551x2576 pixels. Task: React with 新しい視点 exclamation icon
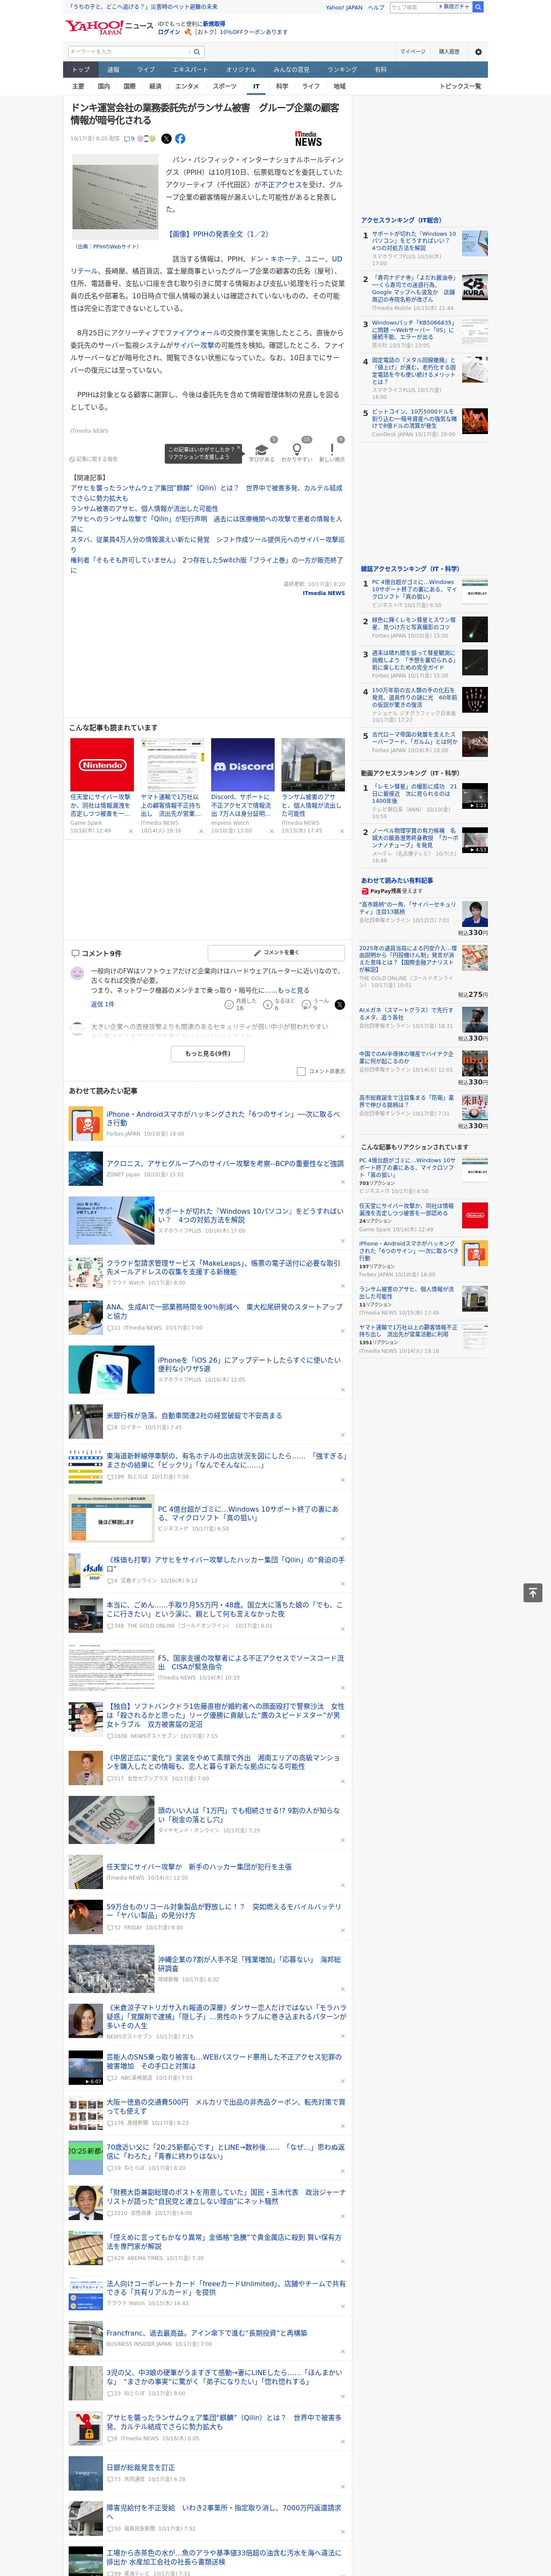[332, 449]
